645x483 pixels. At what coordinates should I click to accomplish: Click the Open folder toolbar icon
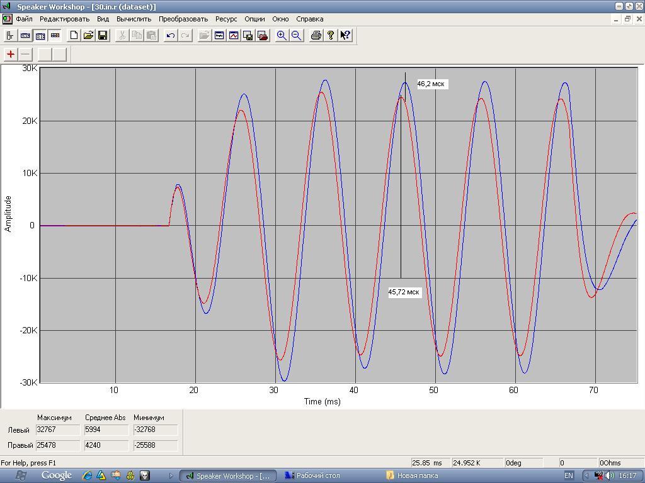tap(88, 36)
